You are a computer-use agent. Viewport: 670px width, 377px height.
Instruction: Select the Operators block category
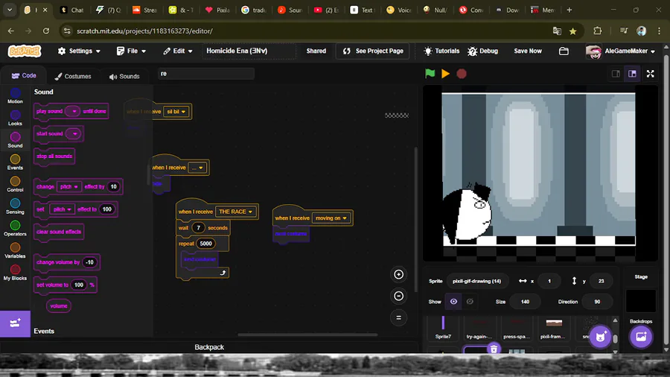[15, 229]
